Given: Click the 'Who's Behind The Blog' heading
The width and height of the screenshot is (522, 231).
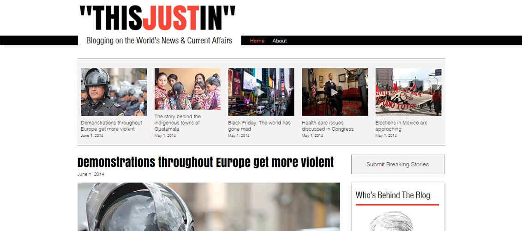Looking at the screenshot, I should click(393, 195).
